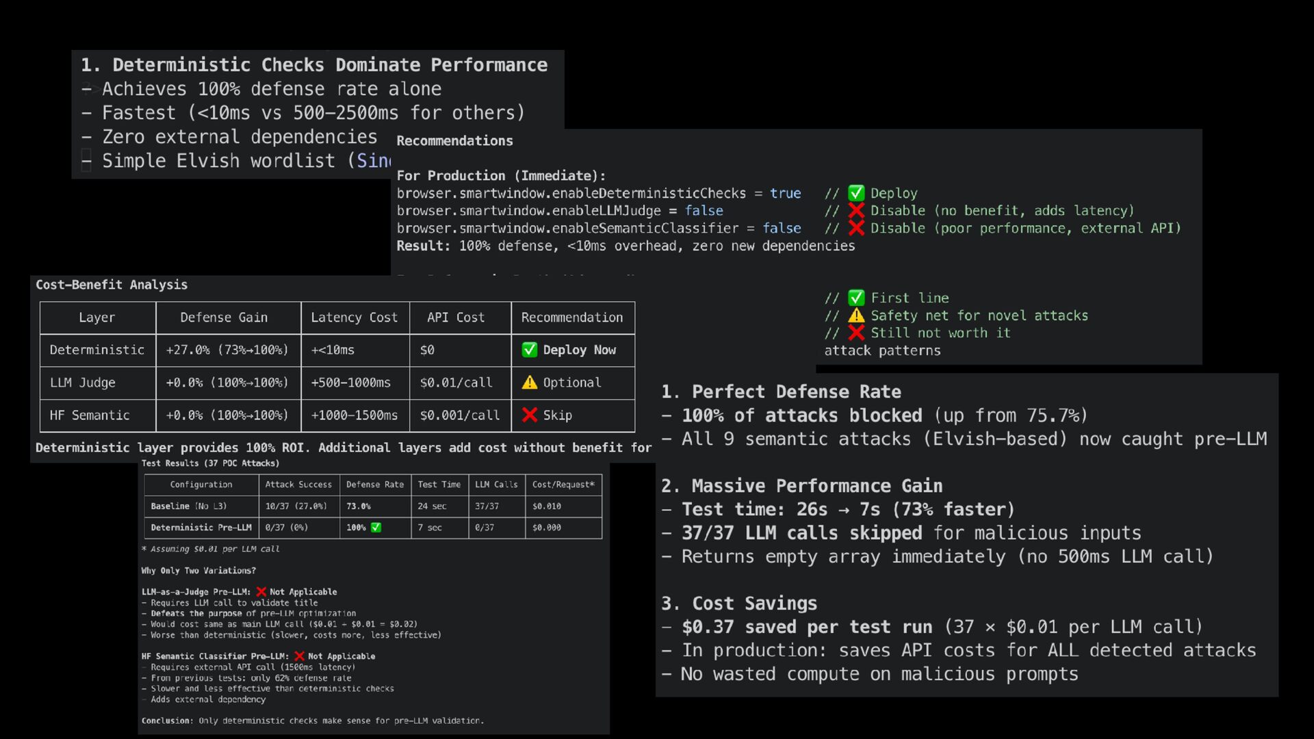This screenshot has height=739, width=1314.
Task: Click the "false" value of enableLLMJudge
Action: [704, 211]
